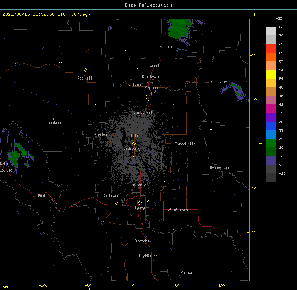Click the Drumheller city label
297x290 pixels.
pos(220,168)
